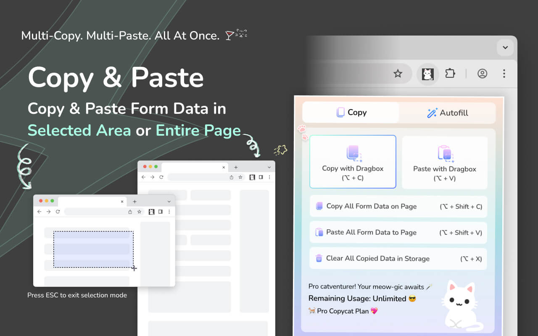The width and height of the screenshot is (538, 336).
Task: Switch to the Autofill tab
Action: click(447, 113)
